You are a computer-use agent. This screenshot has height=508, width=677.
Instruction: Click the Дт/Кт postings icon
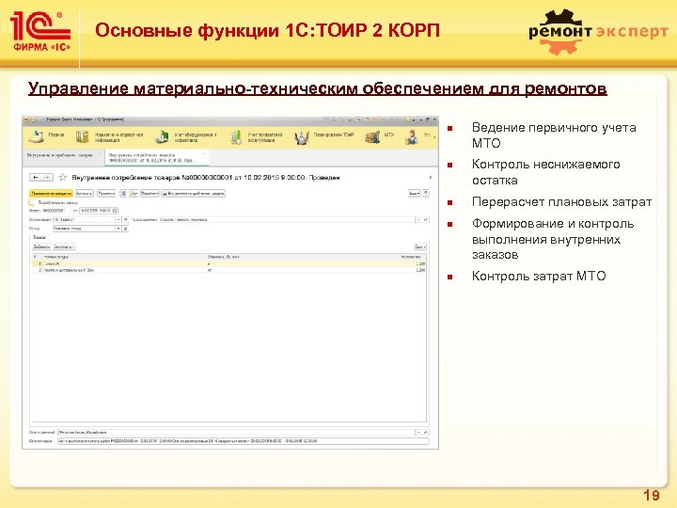click(x=134, y=194)
